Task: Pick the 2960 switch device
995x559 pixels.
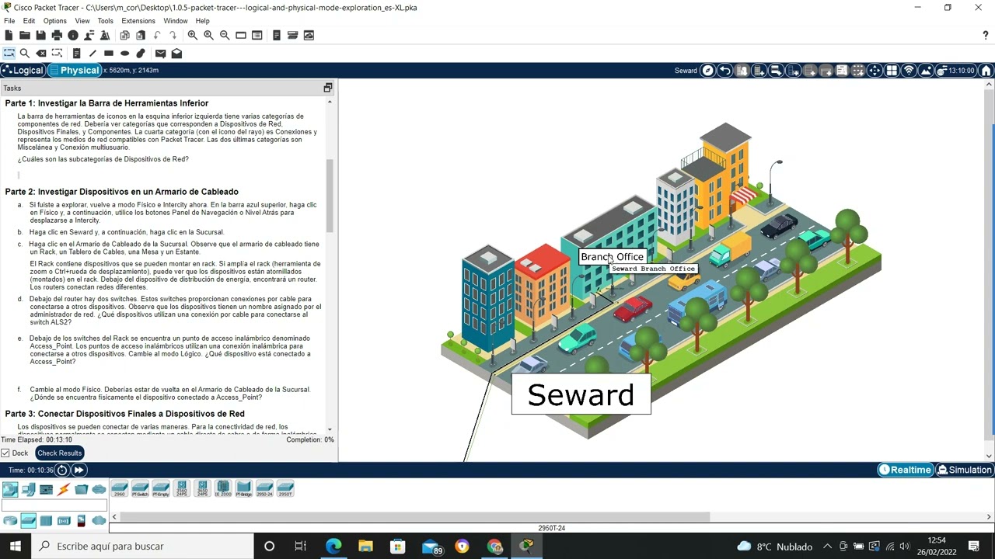Action: 119,489
